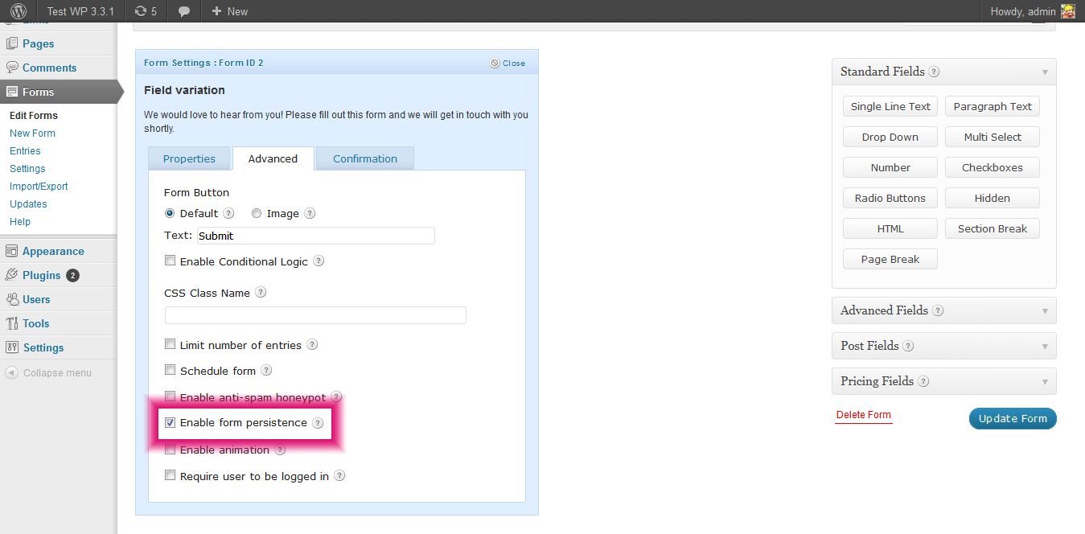1085x534 pixels.
Task: Show help for Pricing Fields
Action: point(923,381)
